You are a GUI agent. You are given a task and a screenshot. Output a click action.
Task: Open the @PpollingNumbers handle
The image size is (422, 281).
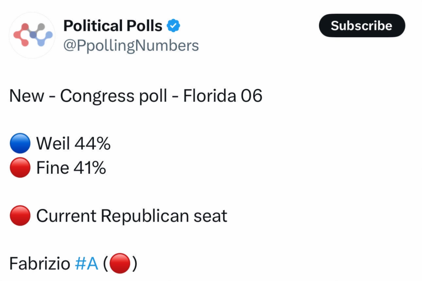pyautogui.click(x=131, y=45)
